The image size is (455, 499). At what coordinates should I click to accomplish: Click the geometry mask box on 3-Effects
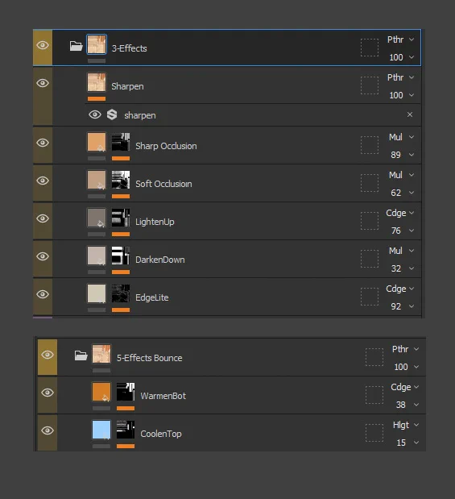pyautogui.click(x=370, y=48)
